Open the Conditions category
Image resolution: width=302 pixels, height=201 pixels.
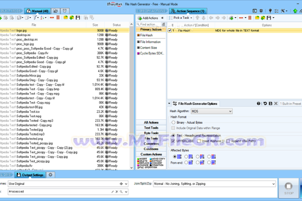151,149
